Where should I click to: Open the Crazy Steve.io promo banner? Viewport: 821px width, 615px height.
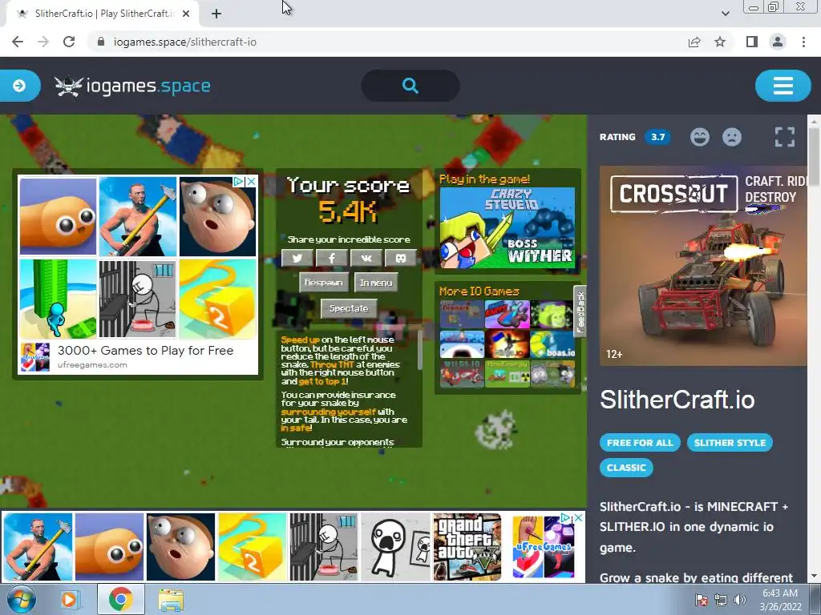(508, 227)
